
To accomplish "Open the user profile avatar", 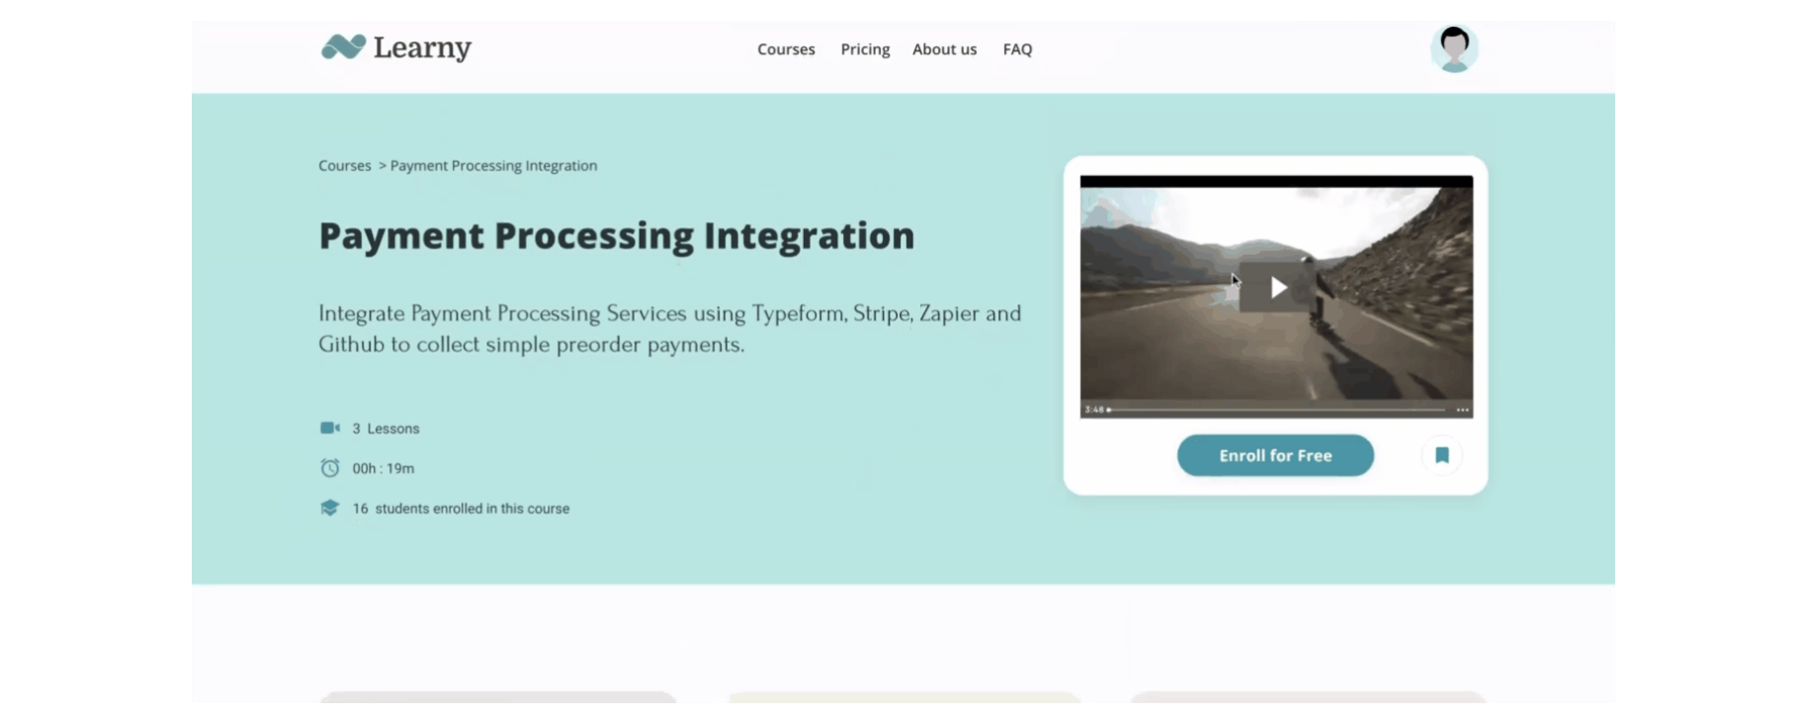I will (1453, 48).
